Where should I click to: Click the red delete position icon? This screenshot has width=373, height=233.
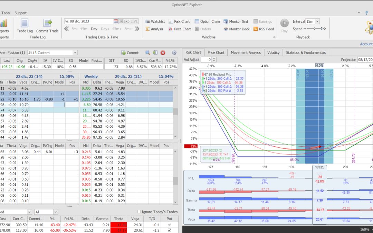[163, 53]
